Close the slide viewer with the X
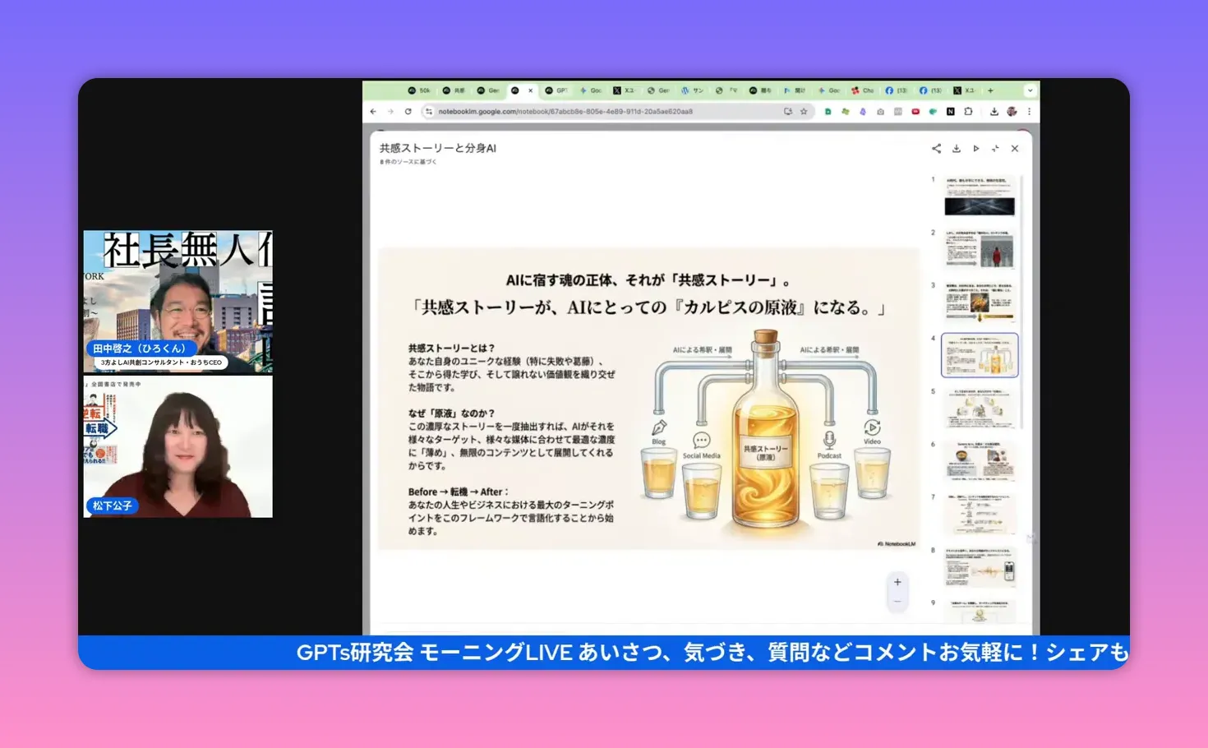The width and height of the screenshot is (1208, 748). (1014, 149)
